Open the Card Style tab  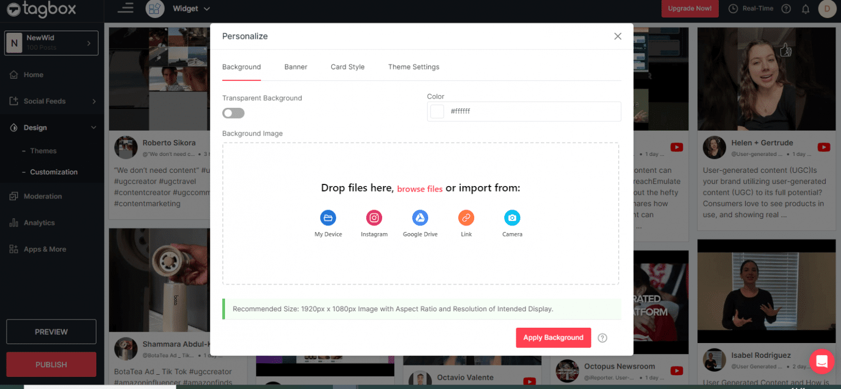pyautogui.click(x=347, y=67)
